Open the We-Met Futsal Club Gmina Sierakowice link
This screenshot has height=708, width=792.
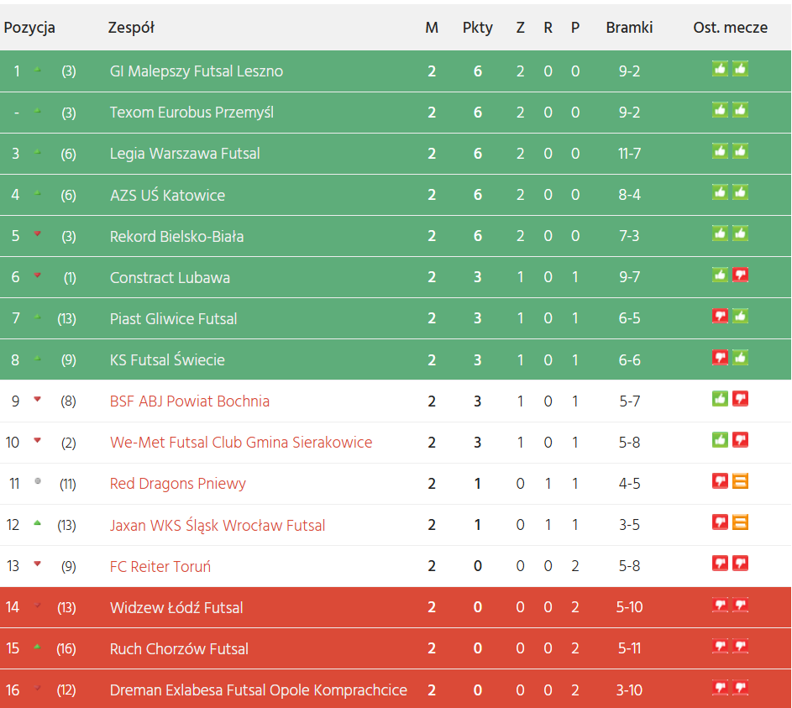[x=241, y=443]
